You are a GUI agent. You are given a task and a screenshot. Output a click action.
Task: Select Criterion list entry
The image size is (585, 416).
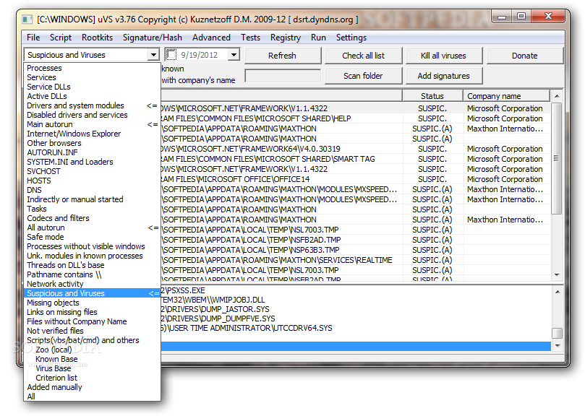point(92,378)
